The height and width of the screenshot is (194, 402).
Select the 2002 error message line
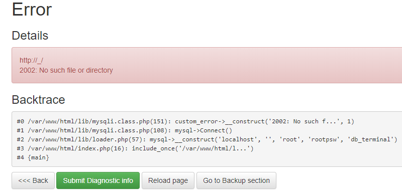point(66,70)
